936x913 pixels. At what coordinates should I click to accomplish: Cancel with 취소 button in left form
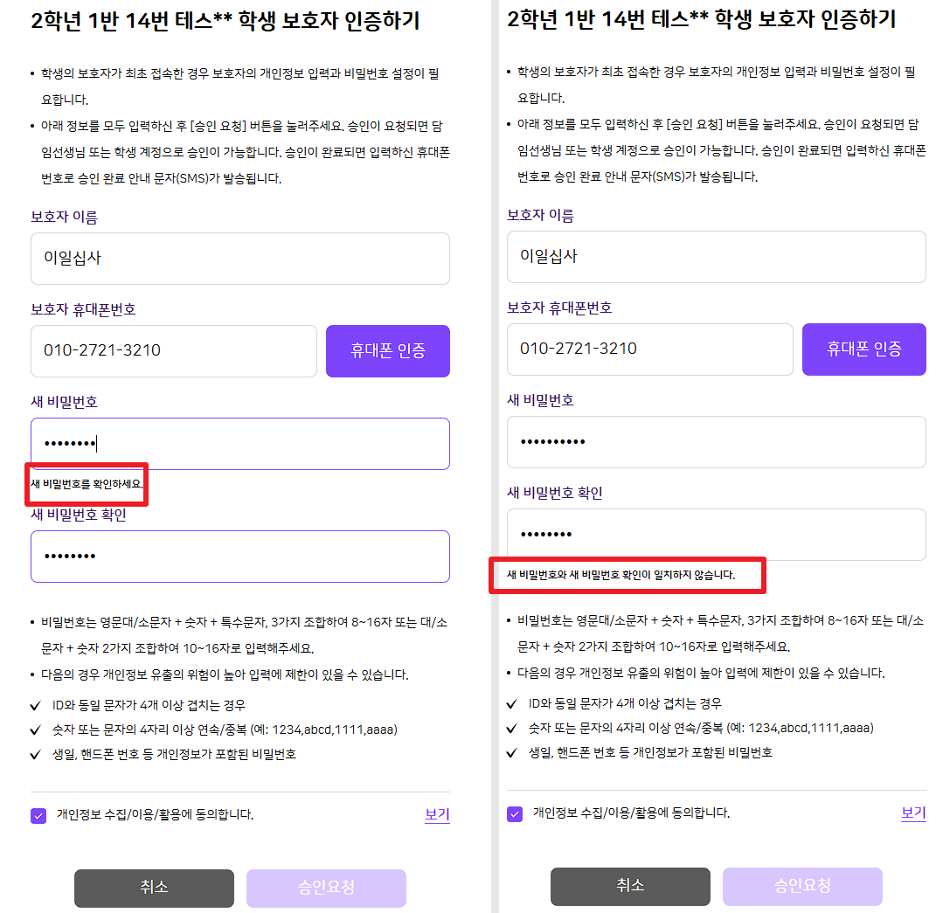(x=154, y=888)
